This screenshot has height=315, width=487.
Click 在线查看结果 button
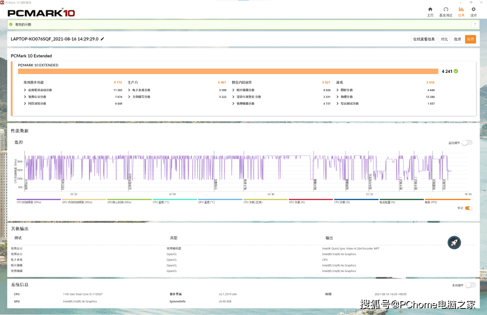[424, 39]
